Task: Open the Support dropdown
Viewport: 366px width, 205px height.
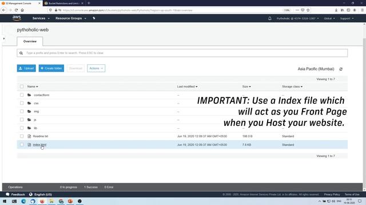Action: (347, 18)
